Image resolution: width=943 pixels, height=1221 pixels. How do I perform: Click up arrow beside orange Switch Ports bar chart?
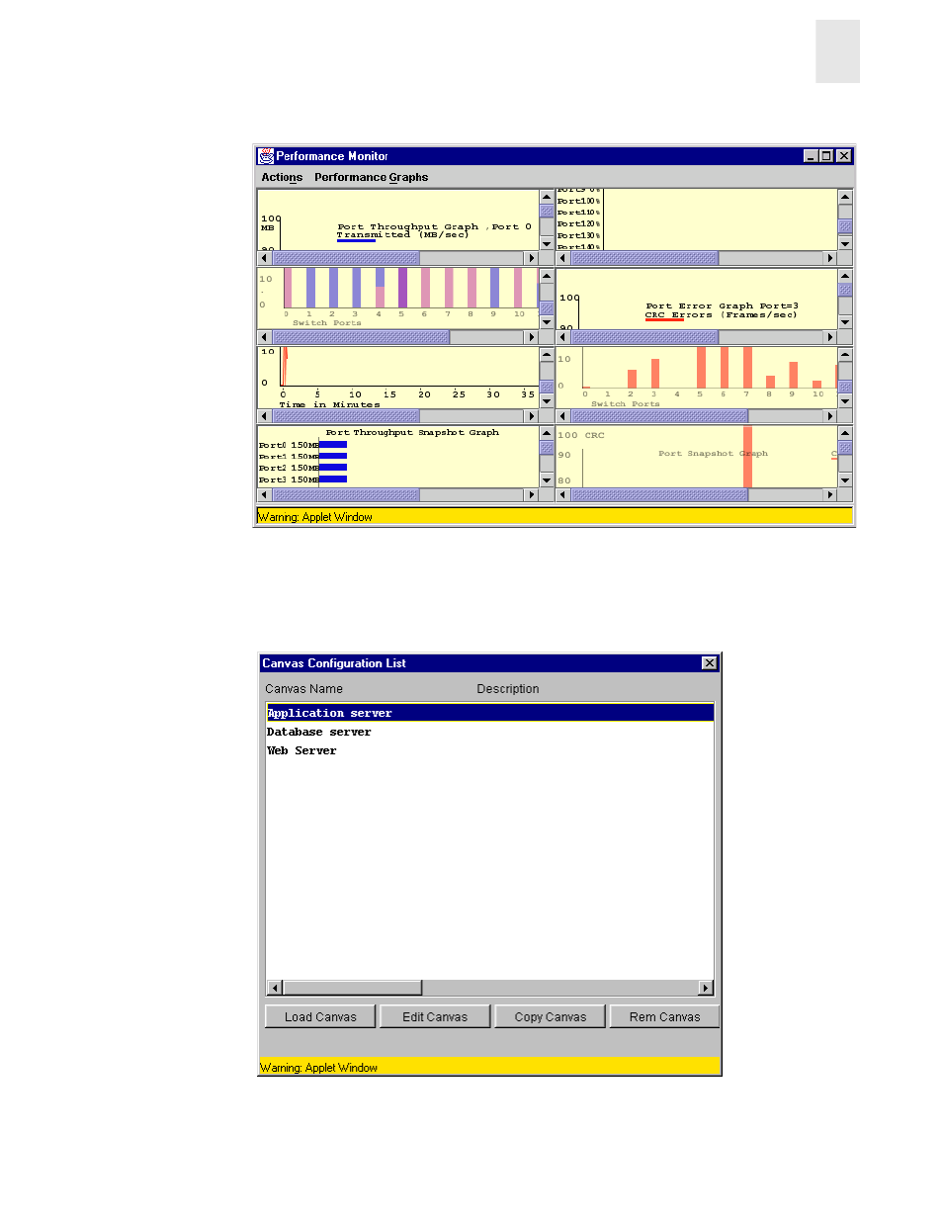pos(845,355)
